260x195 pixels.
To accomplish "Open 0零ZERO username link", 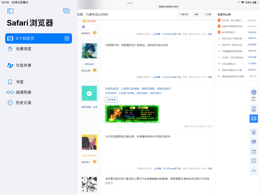I will tap(89, 64).
